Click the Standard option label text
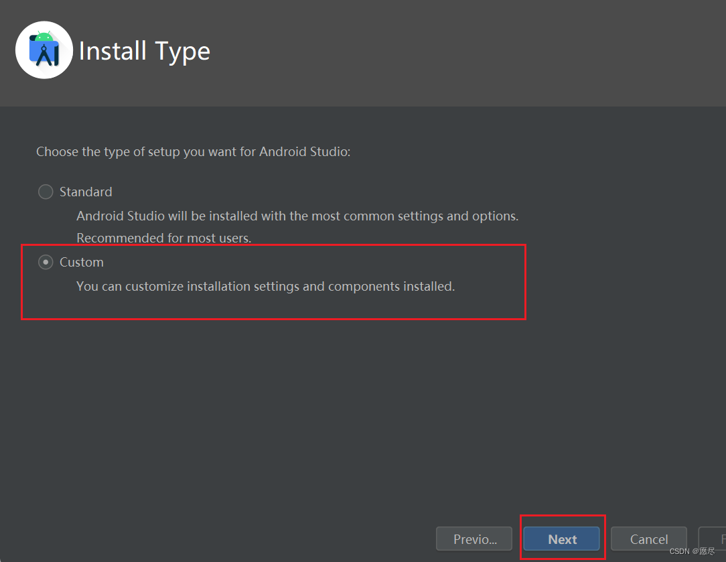The height and width of the screenshot is (562, 726). (85, 192)
